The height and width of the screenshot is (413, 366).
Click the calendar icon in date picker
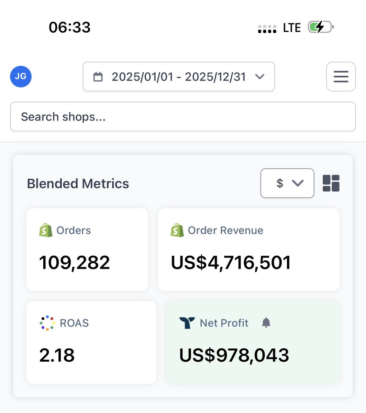click(98, 76)
